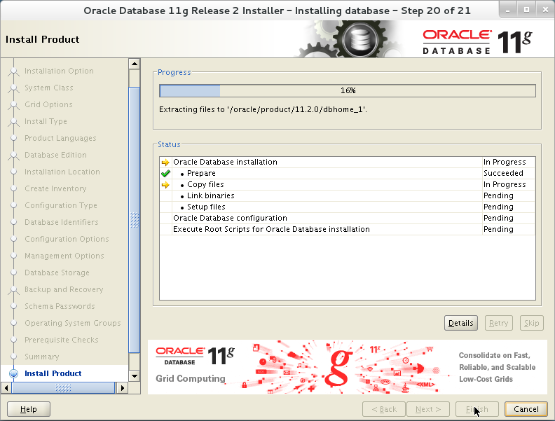
Task: Click the Retry button
Action: pos(498,323)
